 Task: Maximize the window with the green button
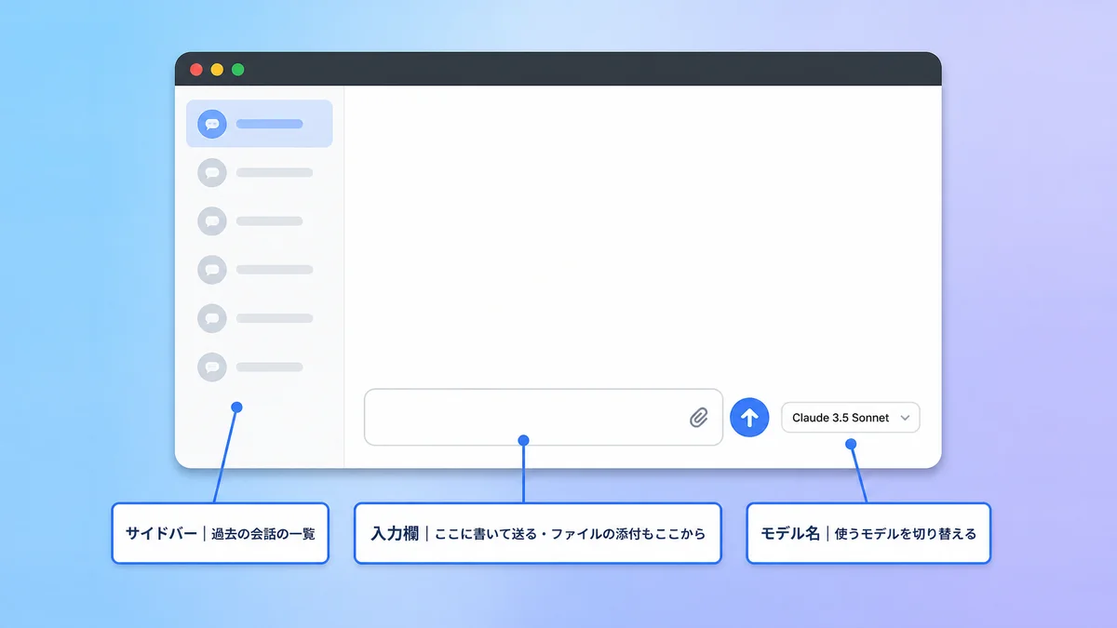pos(237,69)
